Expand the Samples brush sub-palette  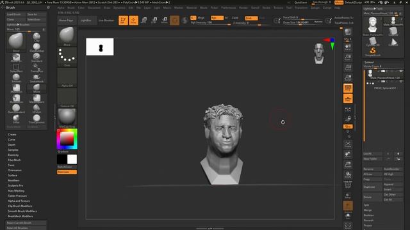13,149
